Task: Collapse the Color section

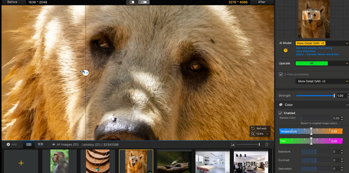Action: [x=347, y=105]
